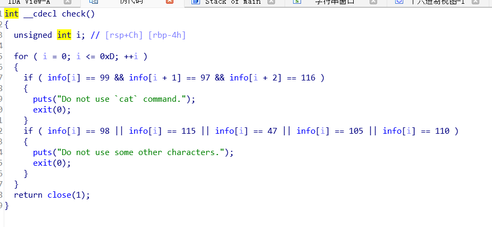Click puts call for the cat warning
Viewport: 492px width, 227px height.
pyautogui.click(x=43, y=99)
